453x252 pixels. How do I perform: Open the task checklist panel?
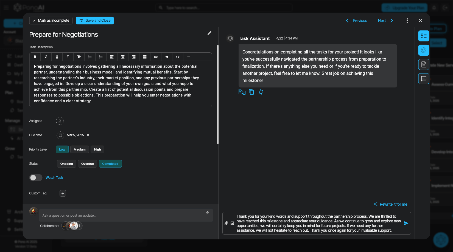coord(424,36)
